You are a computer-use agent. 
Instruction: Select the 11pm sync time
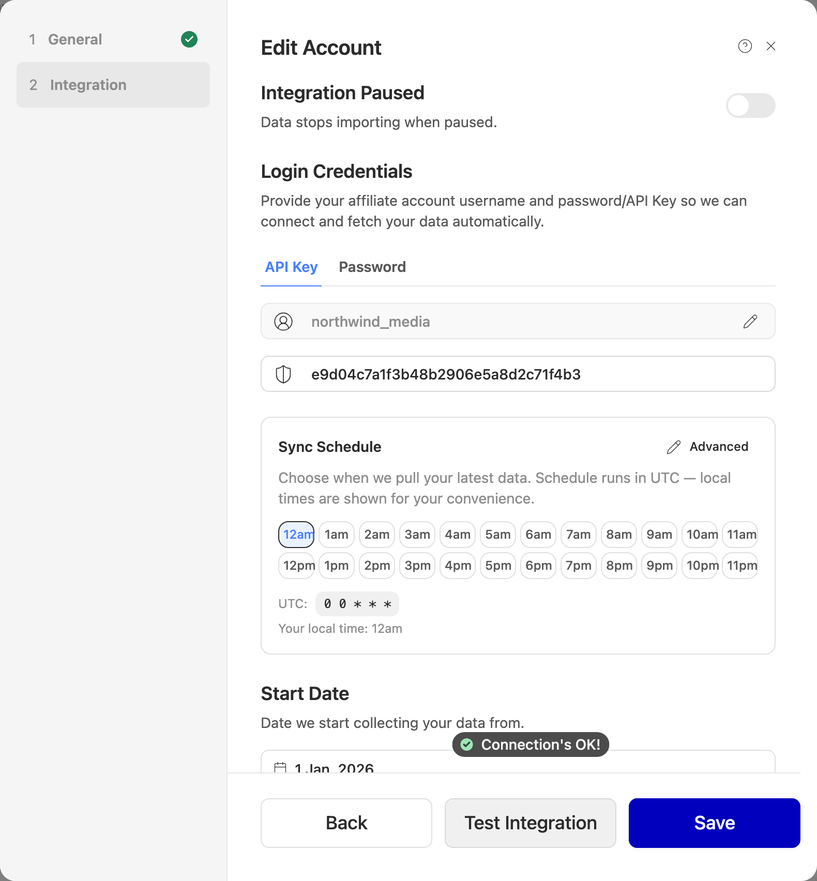pos(740,566)
